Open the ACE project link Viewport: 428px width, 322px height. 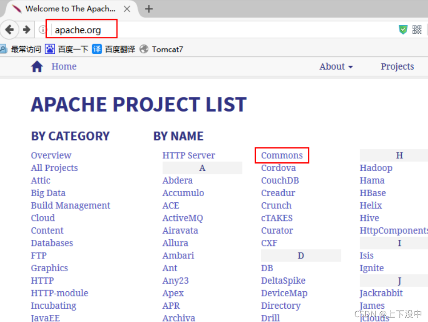(x=171, y=205)
